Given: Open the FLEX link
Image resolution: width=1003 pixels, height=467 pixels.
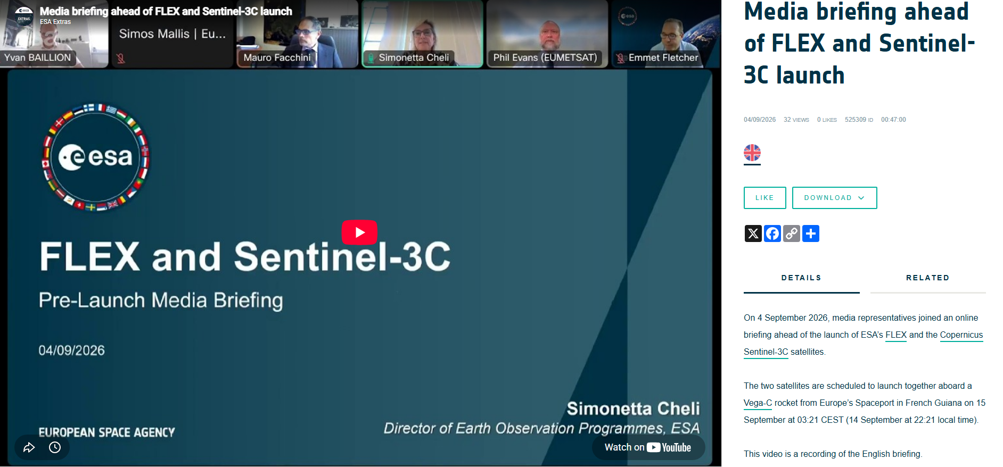Looking at the screenshot, I should [x=896, y=335].
